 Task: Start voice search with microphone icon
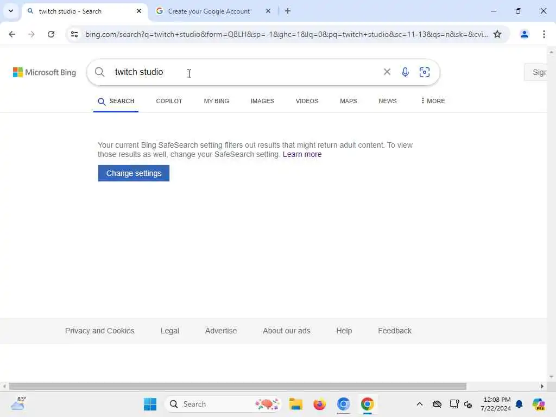click(x=405, y=72)
